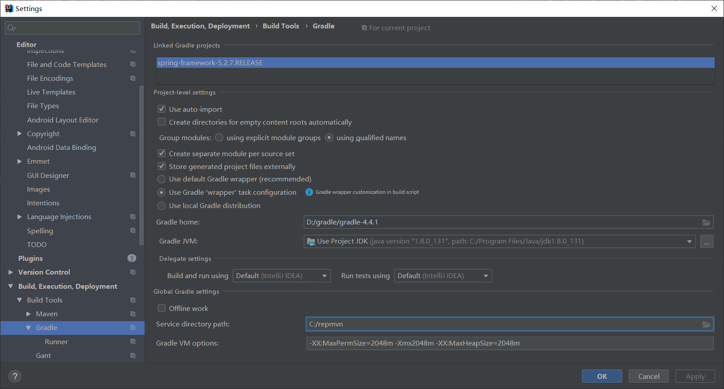Click browse folder icon for Gradle home
Image resolution: width=724 pixels, height=389 pixels.
[706, 222]
